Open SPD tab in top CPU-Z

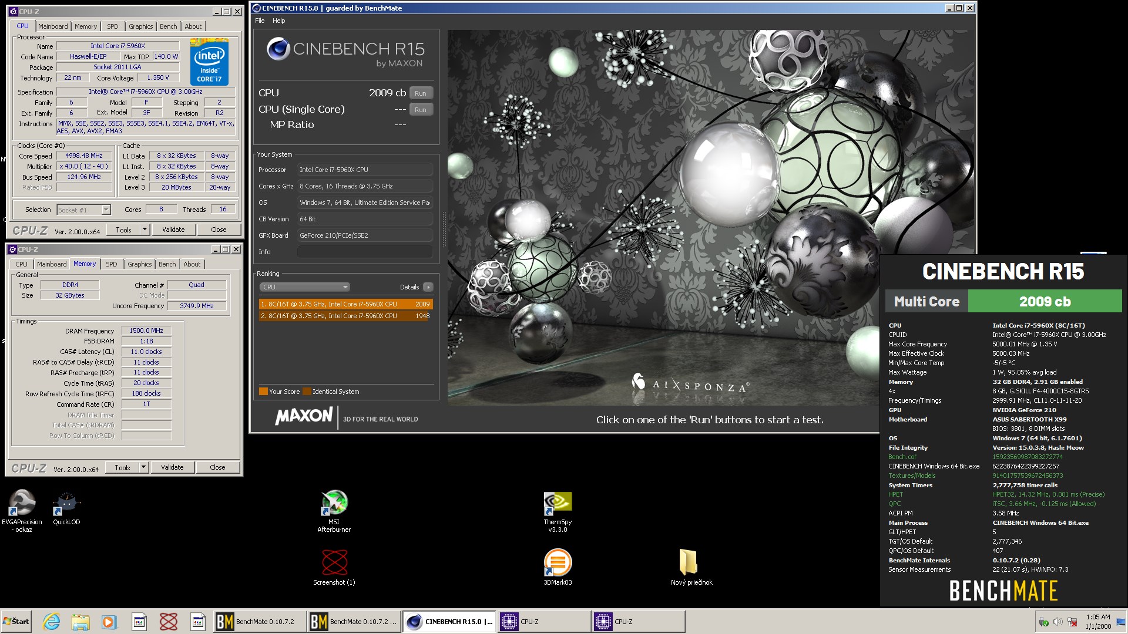[112, 26]
